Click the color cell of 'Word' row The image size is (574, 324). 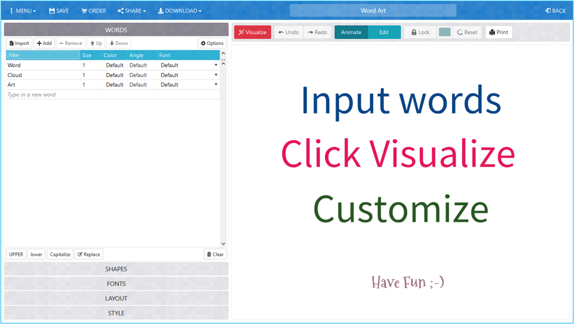[x=115, y=65]
